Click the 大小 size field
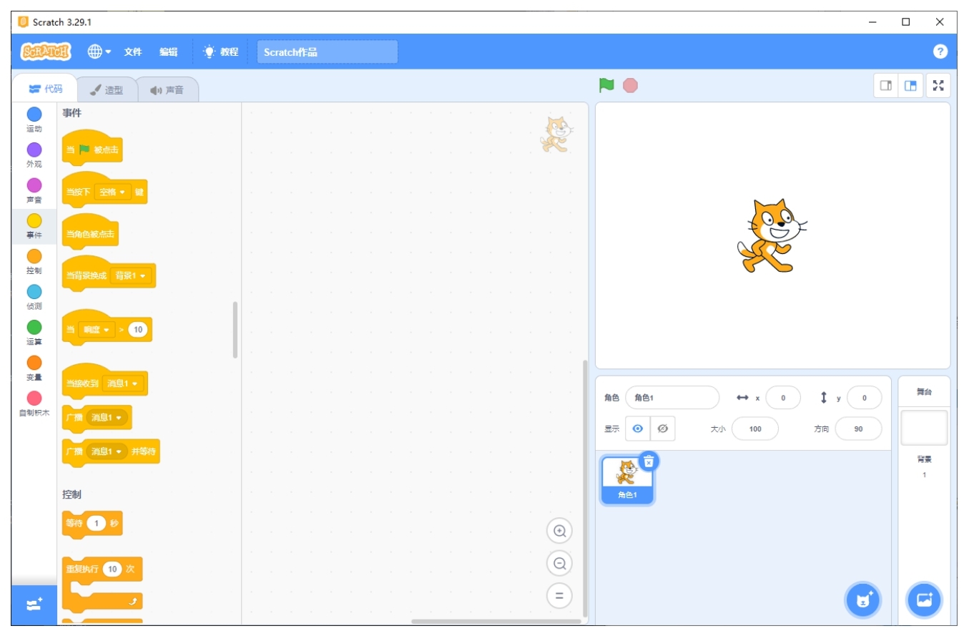 755,429
